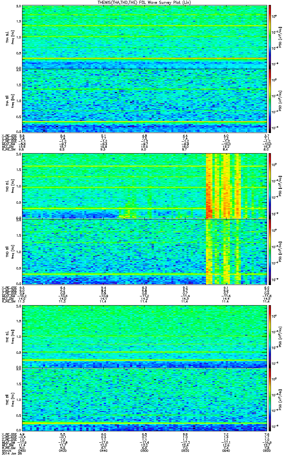The height and width of the screenshot is (456, 285).
Task: Click the color bar beside THA B-perpendicular panel
Action: [270, 37]
